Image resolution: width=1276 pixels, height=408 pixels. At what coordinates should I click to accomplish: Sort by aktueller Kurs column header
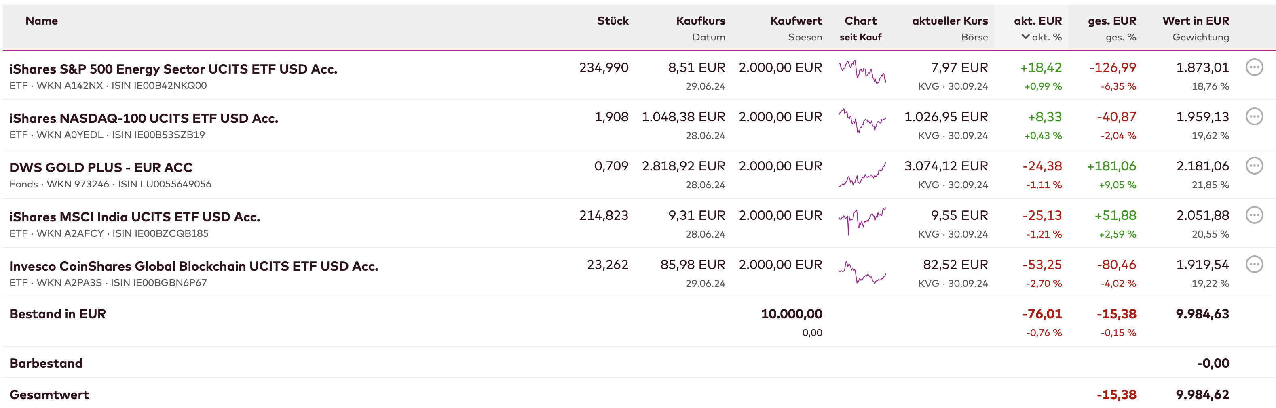click(950, 21)
